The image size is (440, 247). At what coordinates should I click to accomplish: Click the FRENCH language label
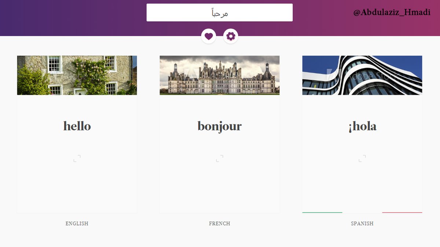point(220,224)
